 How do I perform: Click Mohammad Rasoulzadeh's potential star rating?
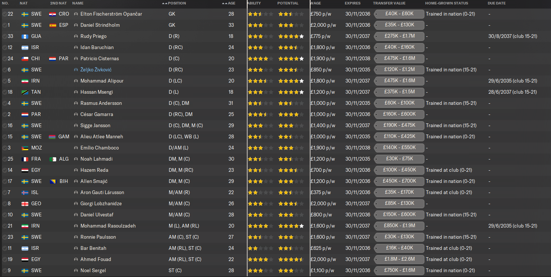click(291, 226)
